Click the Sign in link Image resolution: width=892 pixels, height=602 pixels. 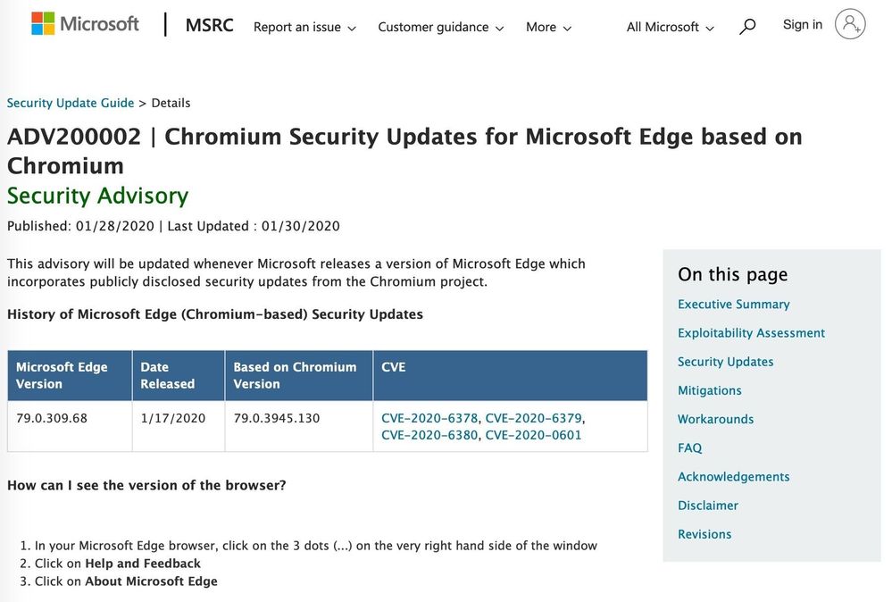click(802, 24)
